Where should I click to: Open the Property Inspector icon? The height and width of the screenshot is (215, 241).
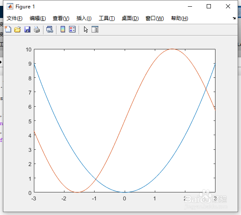click(95, 29)
